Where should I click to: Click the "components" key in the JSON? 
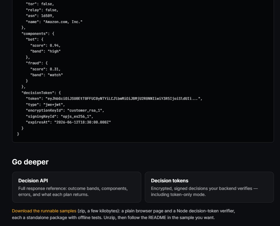point(35,34)
